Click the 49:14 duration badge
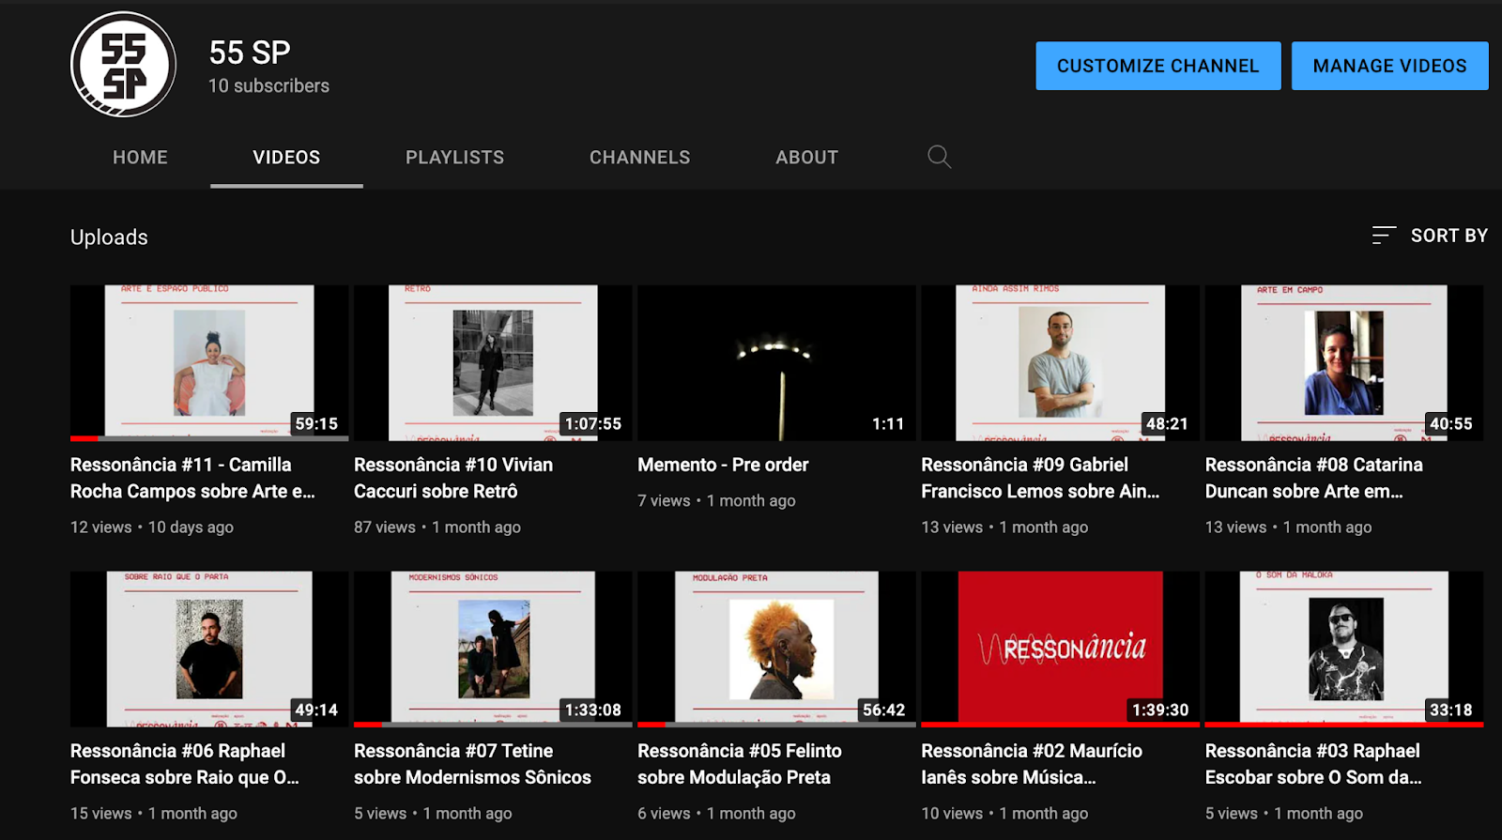1502x840 pixels. pos(316,710)
